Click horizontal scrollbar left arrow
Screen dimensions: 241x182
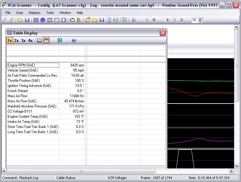pyautogui.click(x=4, y=171)
